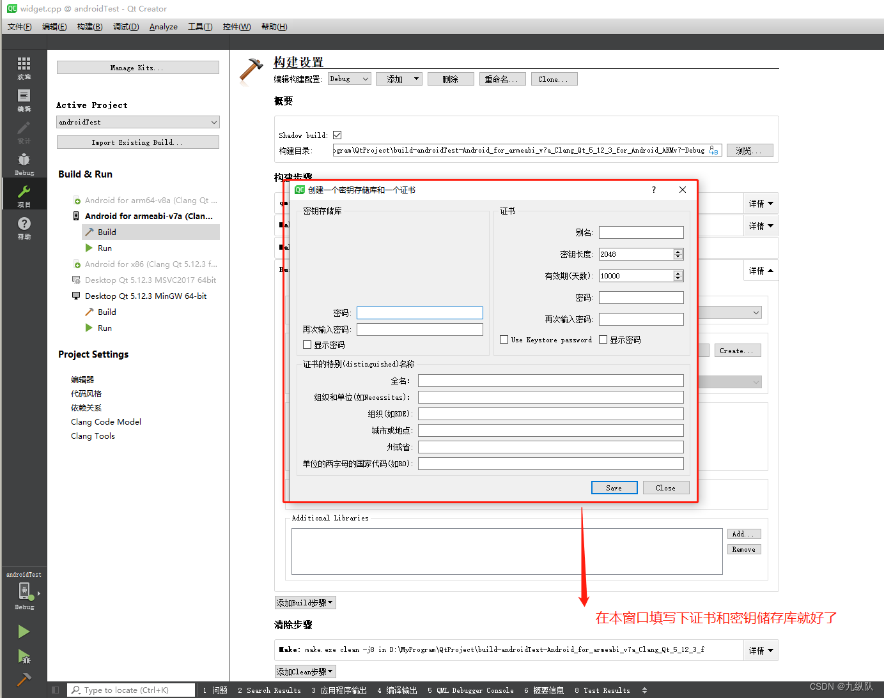
Task: Select Run under Android for armeabi-v7a
Action: pos(104,248)
